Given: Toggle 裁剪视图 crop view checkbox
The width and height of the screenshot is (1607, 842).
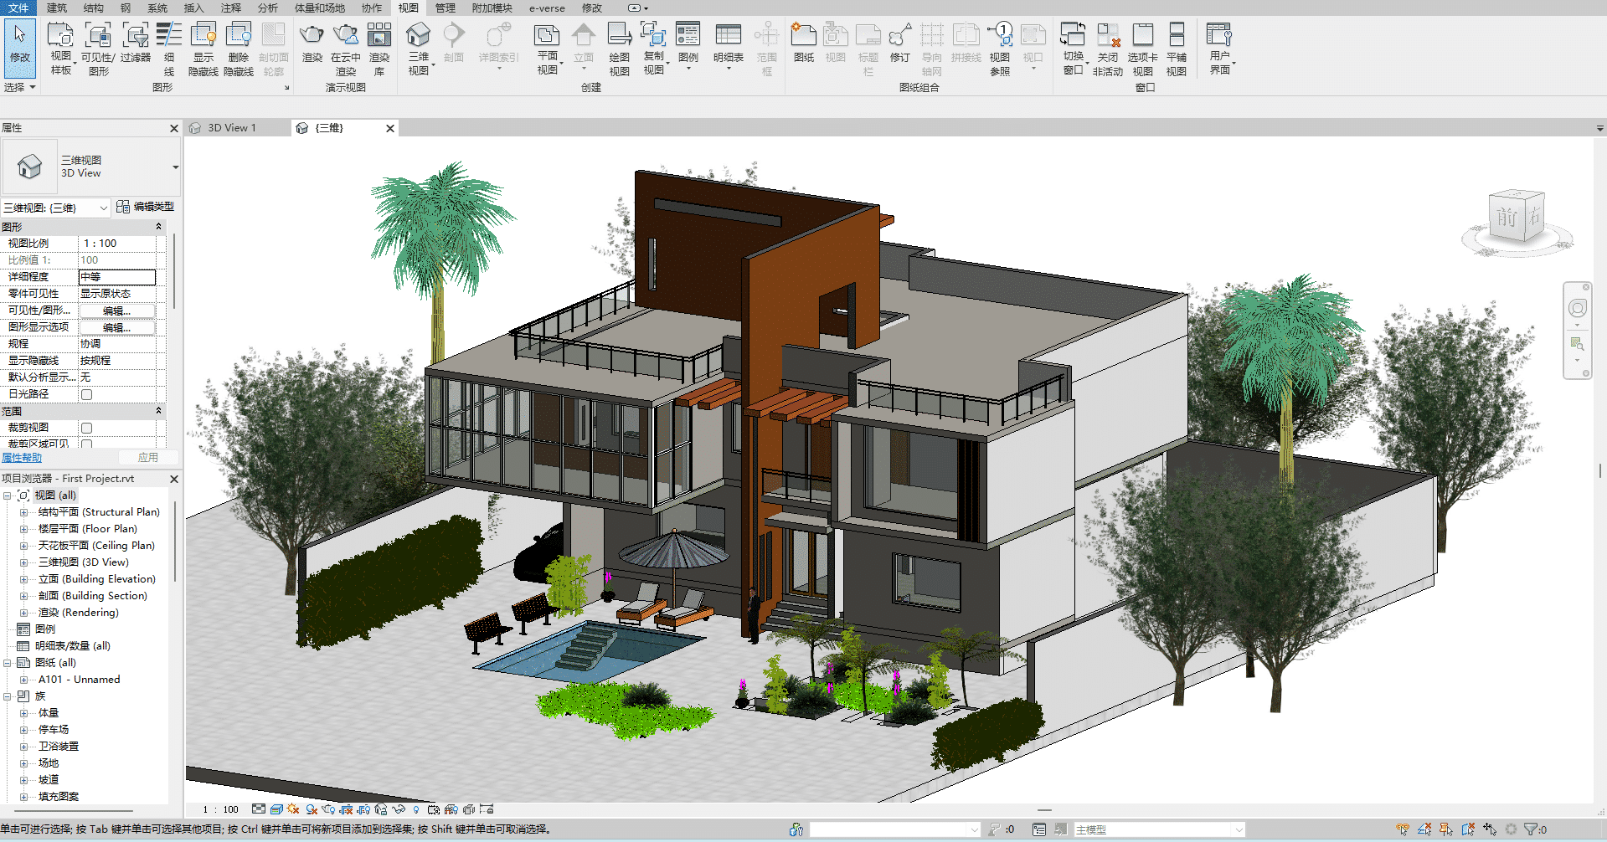Looking at the screenshot, I should coord(86,428).
